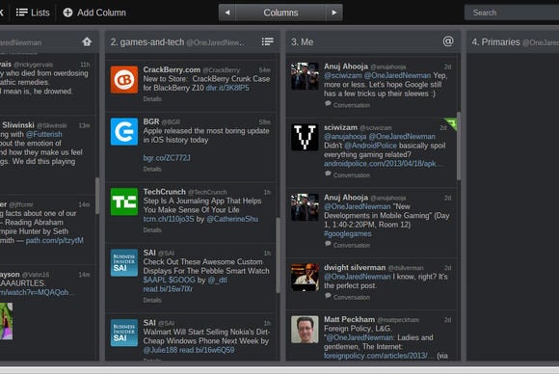Click the plus icon beside Add Column
The width and height of the screenshot is (559, 374).
[67, 13]
